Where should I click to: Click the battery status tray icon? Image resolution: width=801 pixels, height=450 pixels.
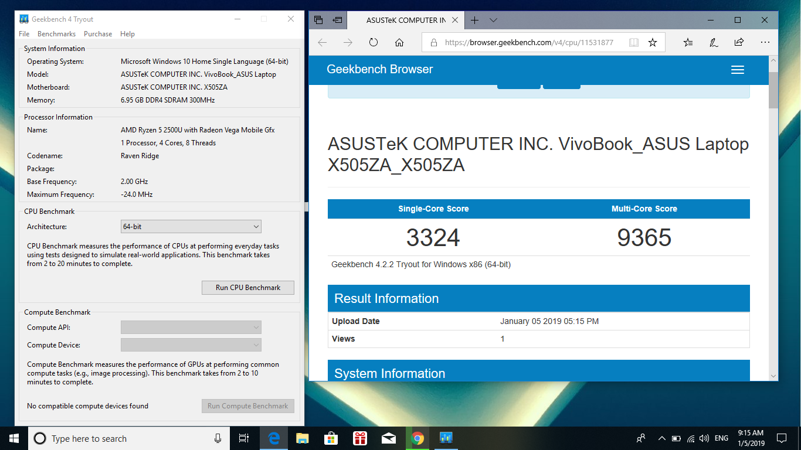coord(677,438)
